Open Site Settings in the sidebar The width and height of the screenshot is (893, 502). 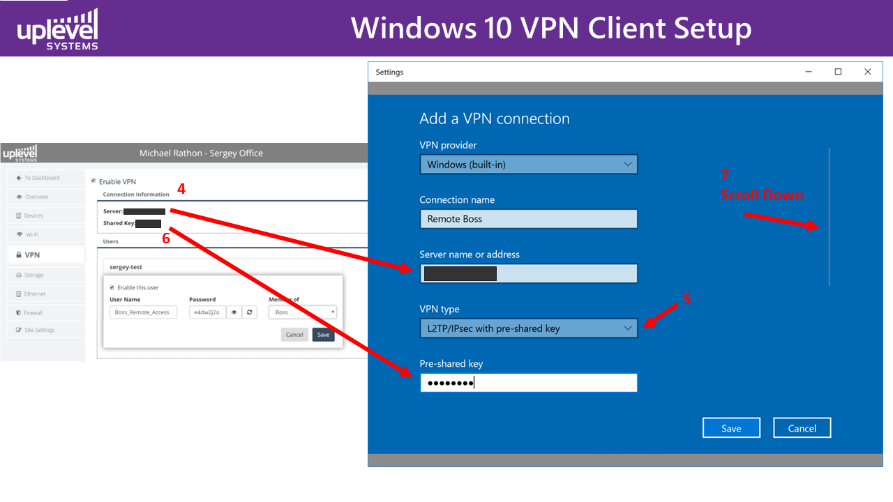(x=46, y=330)
